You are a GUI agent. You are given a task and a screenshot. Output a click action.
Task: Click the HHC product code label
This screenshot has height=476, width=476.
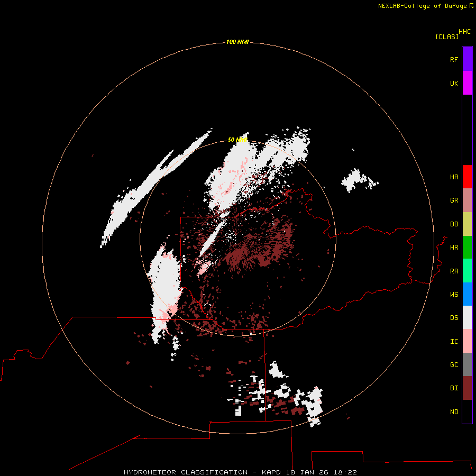coord(465,32)
